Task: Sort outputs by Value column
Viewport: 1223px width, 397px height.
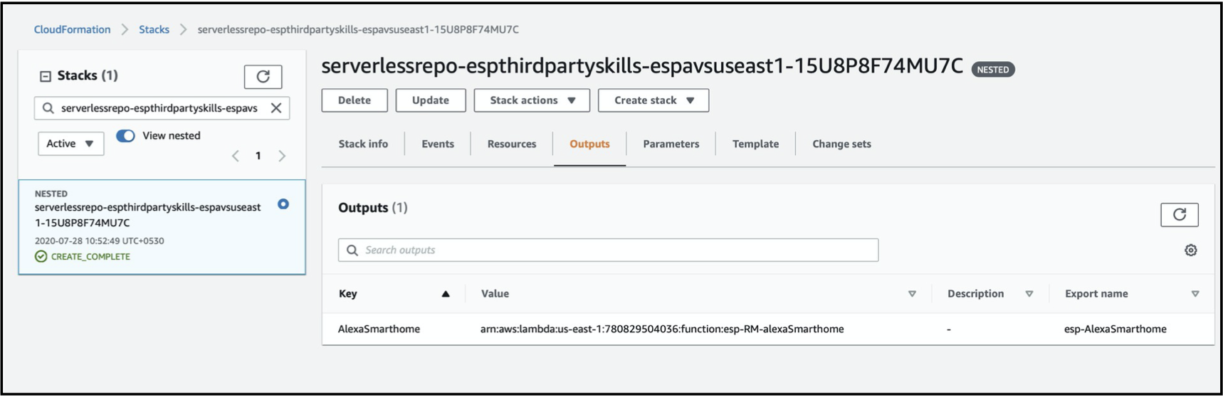Action: tap(912, 294)
